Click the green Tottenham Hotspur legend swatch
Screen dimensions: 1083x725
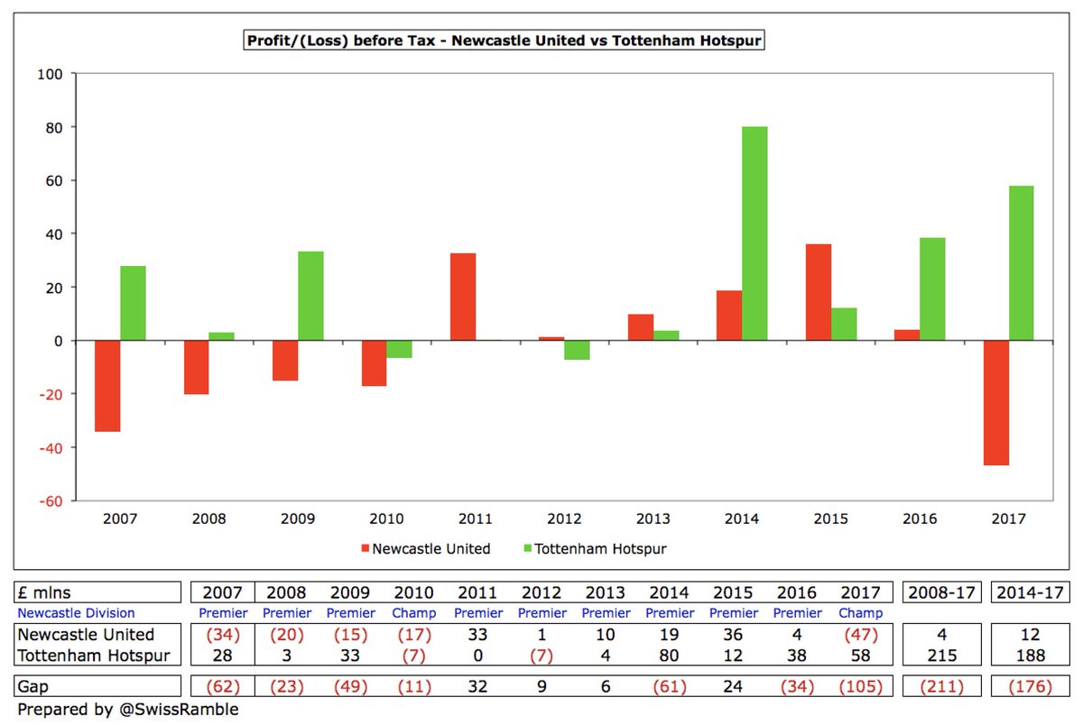[526, 548]
